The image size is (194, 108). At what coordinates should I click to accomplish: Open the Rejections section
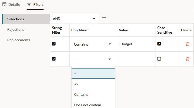click(16, 30)
